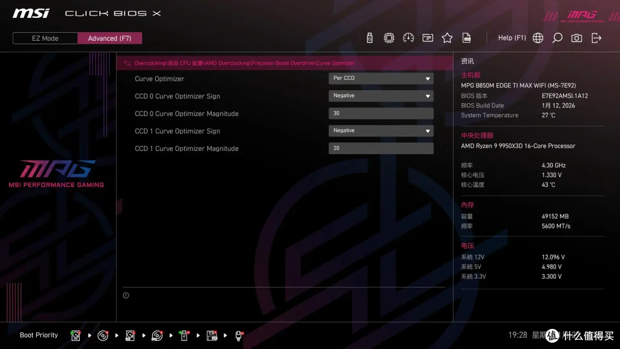Image resolution: width=620 pixels, height=349 pixels.
Task: Click the 3.300 V system voltage value
Action: (552, 276)
